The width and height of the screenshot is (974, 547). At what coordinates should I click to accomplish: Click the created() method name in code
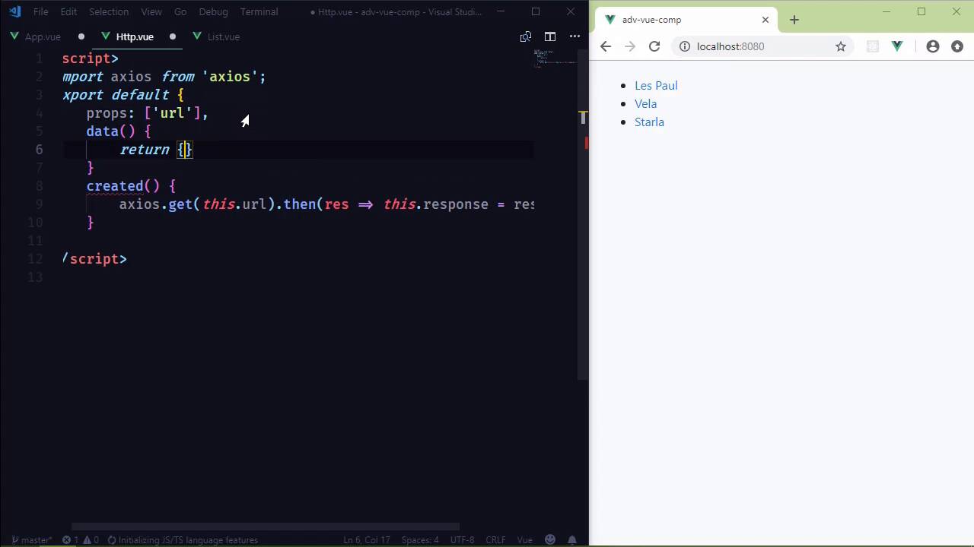(114, 186)
